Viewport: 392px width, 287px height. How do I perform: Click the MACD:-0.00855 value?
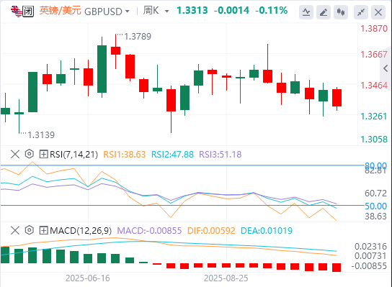149,231
